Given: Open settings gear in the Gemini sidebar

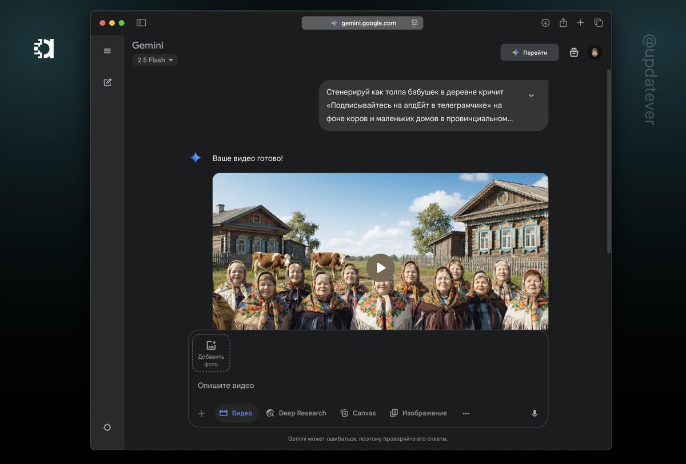Looking at the screenshot, I should click(107, 427).
